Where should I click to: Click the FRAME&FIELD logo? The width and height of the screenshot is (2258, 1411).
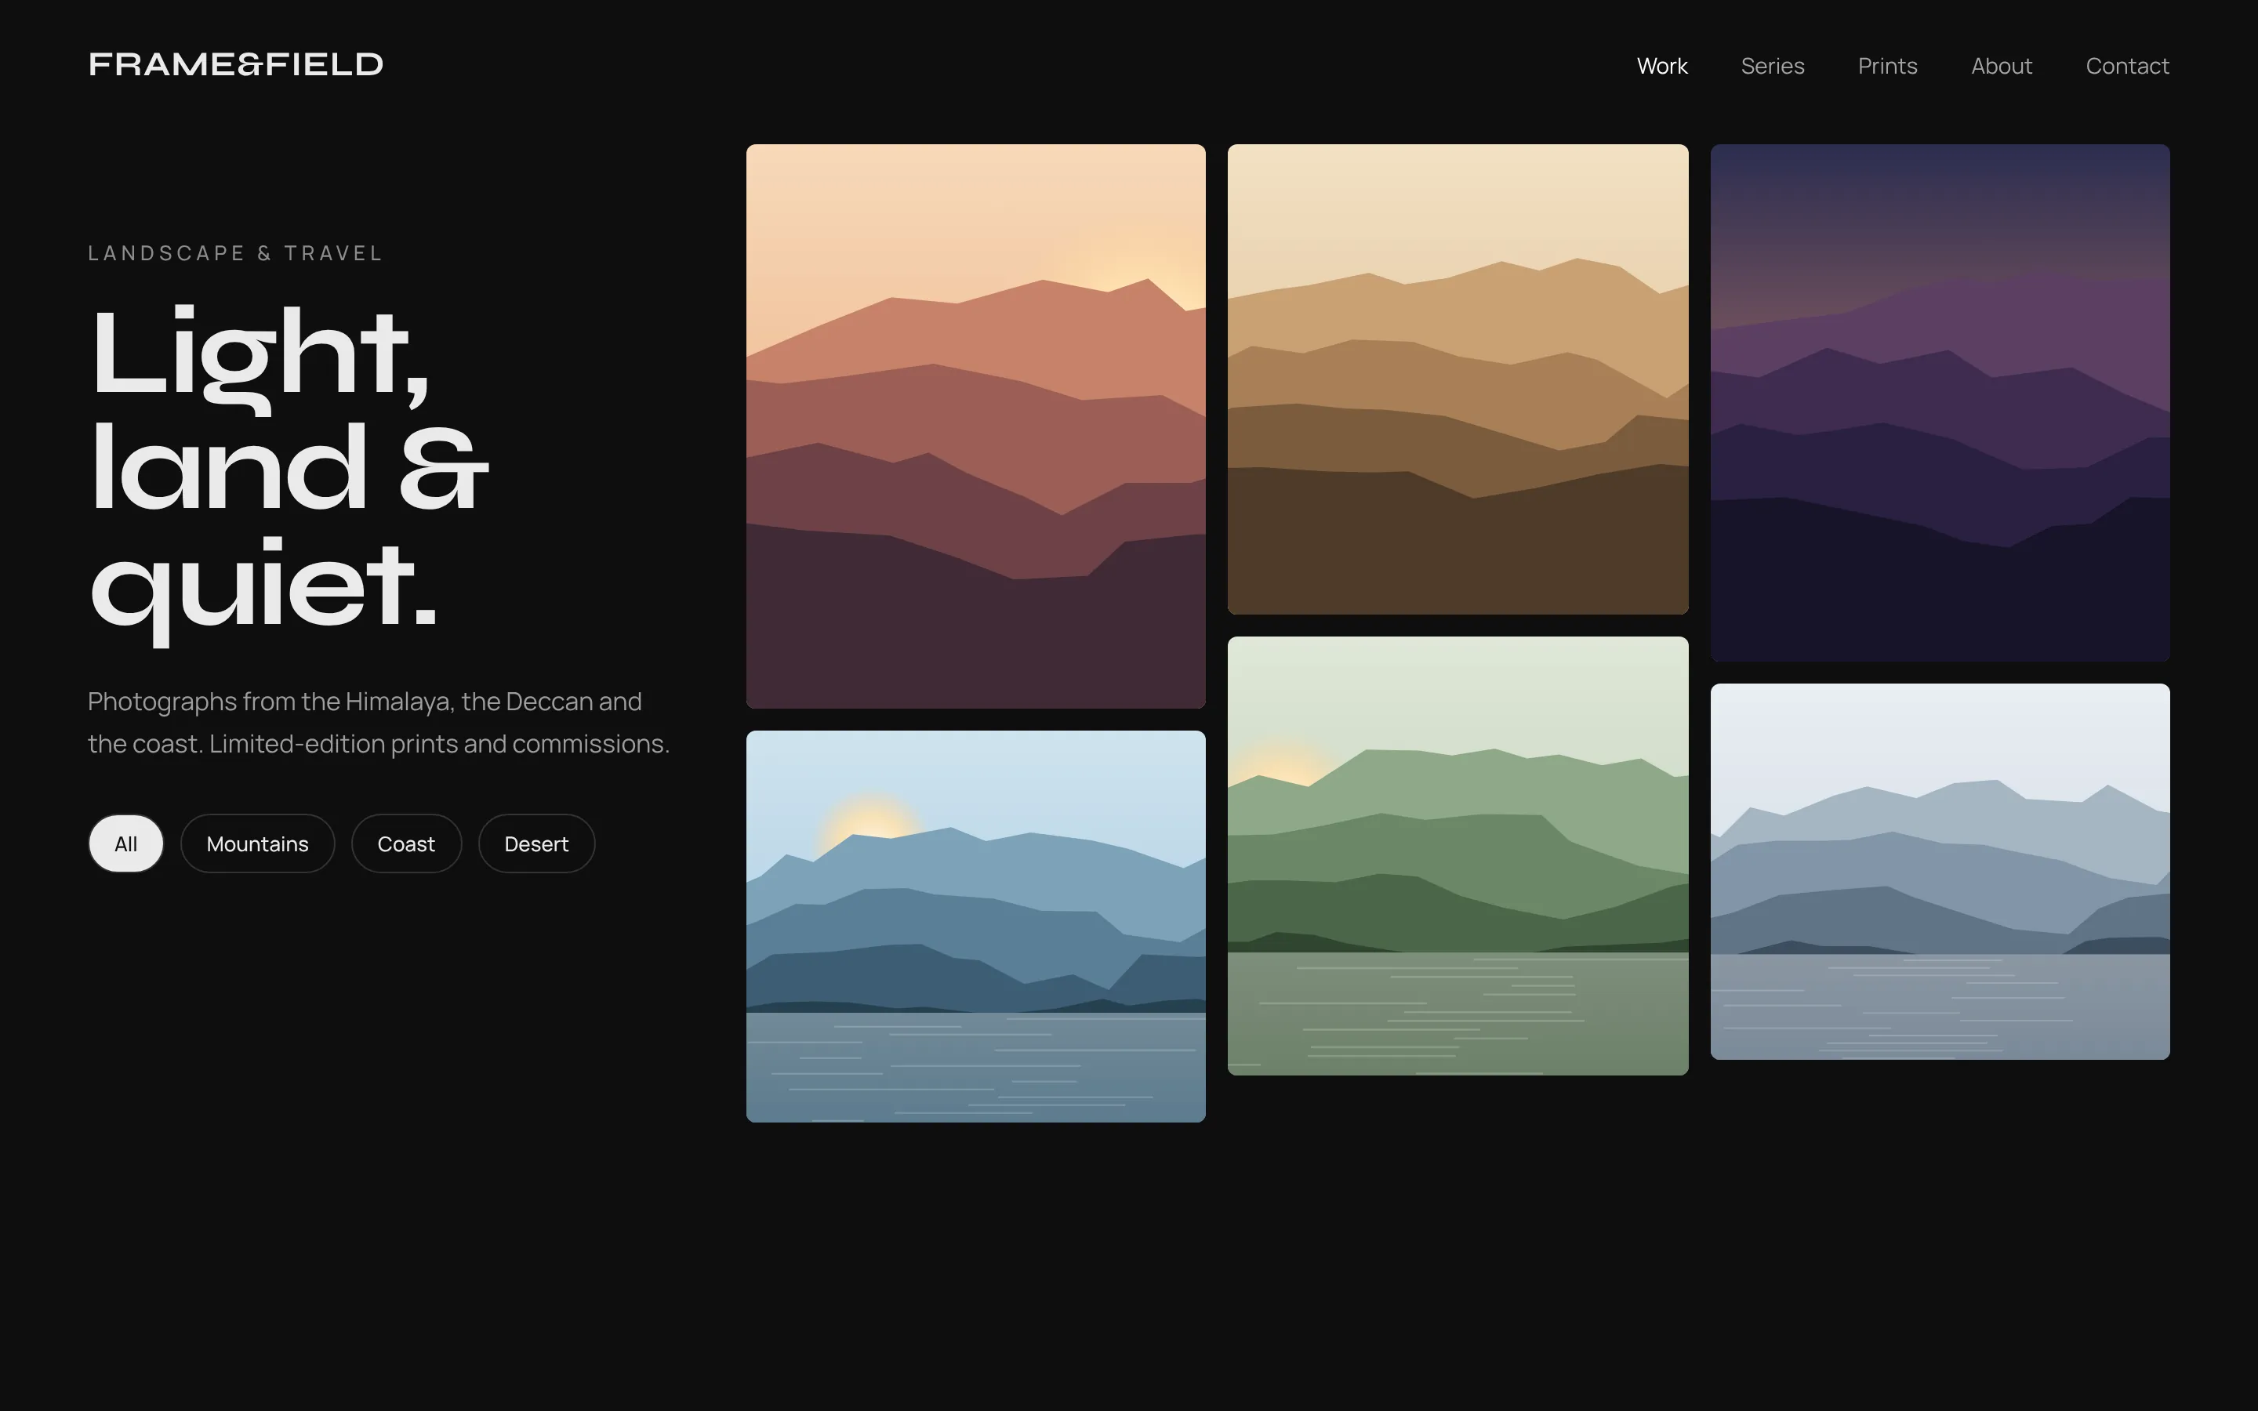click(235, 64)
